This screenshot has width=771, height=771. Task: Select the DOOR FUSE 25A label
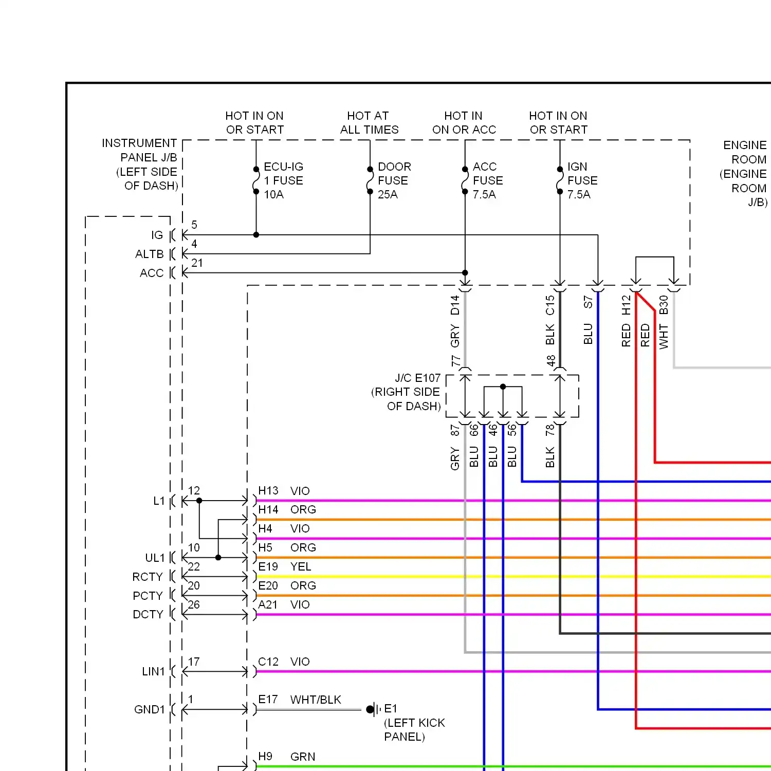click(394, 180)
